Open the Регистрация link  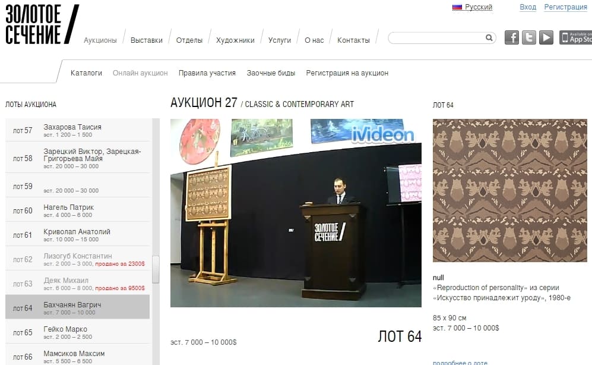pos(565,7)
